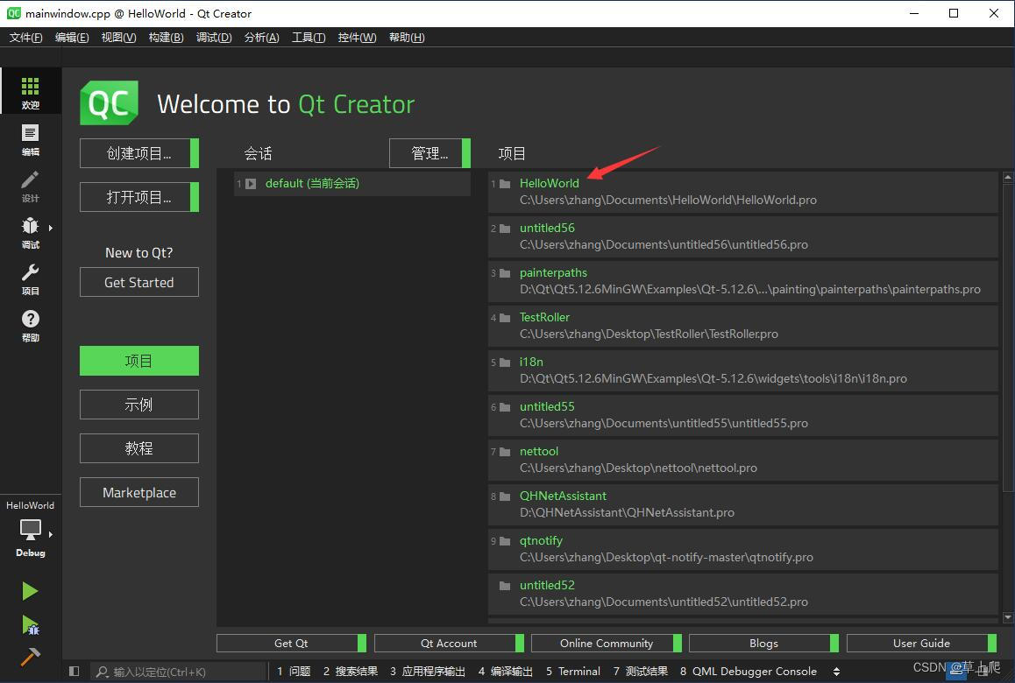The image size is (1015, 683).
Task: Open the 设计 (Design) mode pencil icon
Action: (x=31, y=186)
